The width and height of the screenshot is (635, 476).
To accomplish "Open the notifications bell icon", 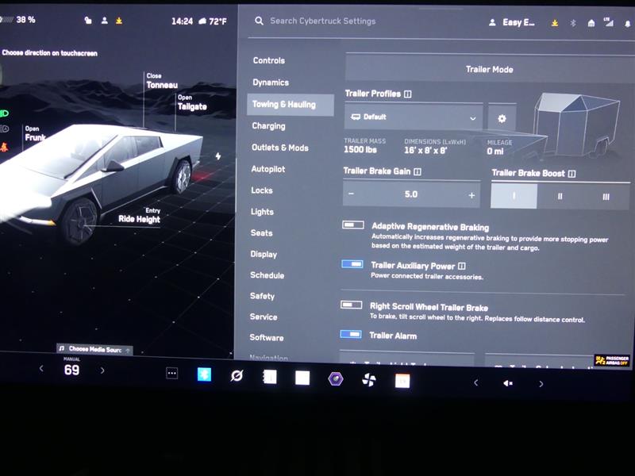I will coord(627,24).
